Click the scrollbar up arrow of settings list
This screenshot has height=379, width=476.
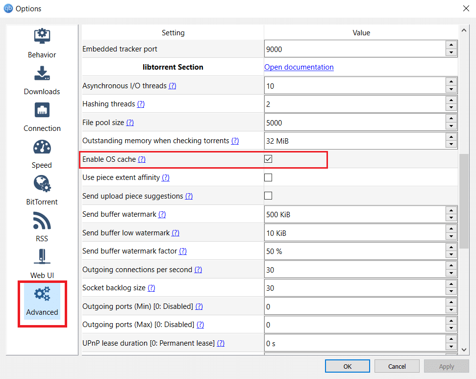coord(464,30)
